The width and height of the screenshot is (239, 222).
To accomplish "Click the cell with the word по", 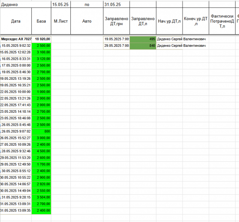I will [87, 5].
